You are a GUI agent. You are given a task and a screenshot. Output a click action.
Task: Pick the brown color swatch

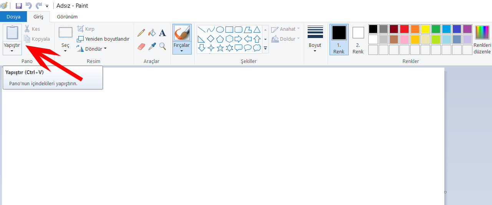point(394,39)
